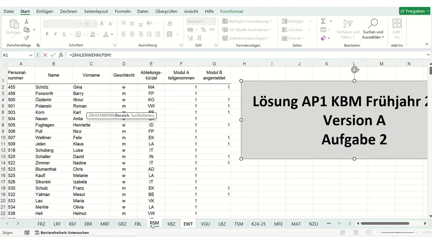Screen dimensions: 432x243
Task: Click the middle align icon
Action: [132, 23]
